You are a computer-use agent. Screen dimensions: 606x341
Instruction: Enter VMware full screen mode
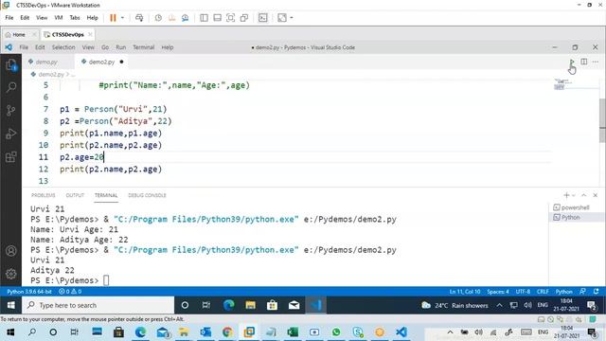230,18
